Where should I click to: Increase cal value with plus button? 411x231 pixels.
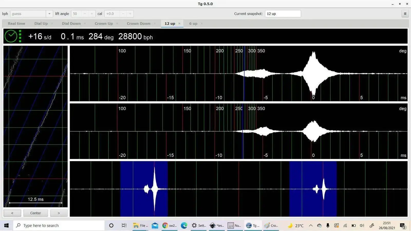[130, 14]
